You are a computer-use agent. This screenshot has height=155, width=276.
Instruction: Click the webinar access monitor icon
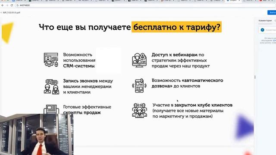pos(139,60)
